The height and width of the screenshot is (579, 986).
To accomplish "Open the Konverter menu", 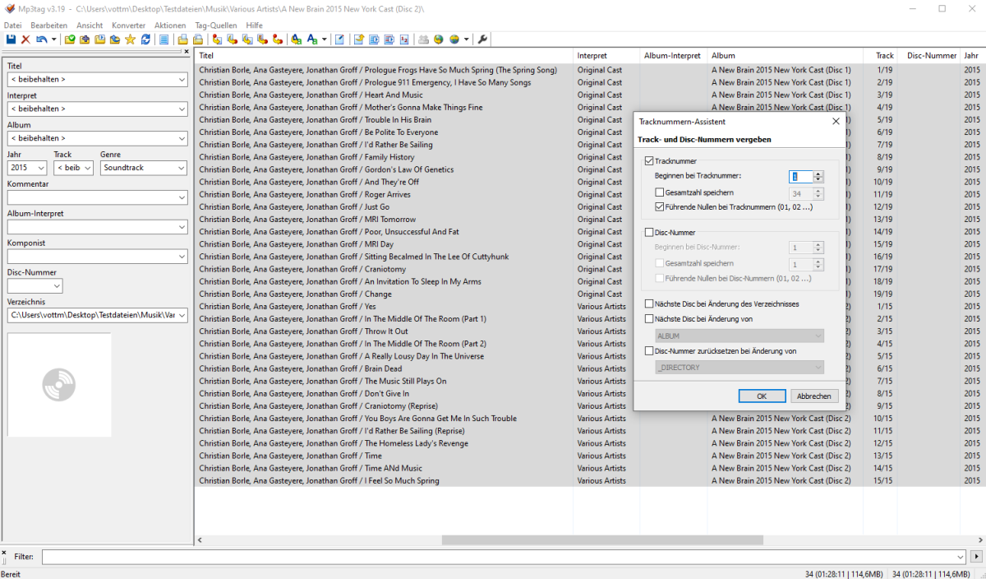I will pyautogui.click(x=128, y=25).
